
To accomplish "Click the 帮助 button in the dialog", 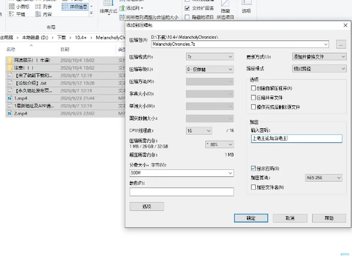I will click(329, 218).
